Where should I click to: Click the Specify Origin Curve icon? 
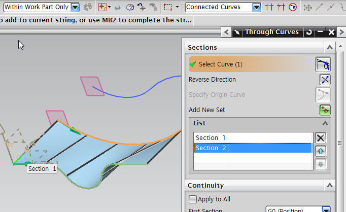[323, 95]
